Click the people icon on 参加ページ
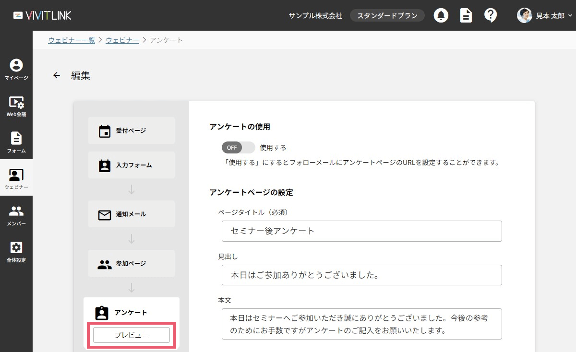Viewport: 576px width, 352px height. tap(105, 264)
